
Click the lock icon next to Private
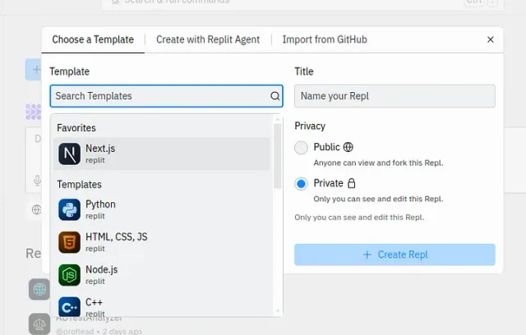pyautogui.click(x=351, y=183)
